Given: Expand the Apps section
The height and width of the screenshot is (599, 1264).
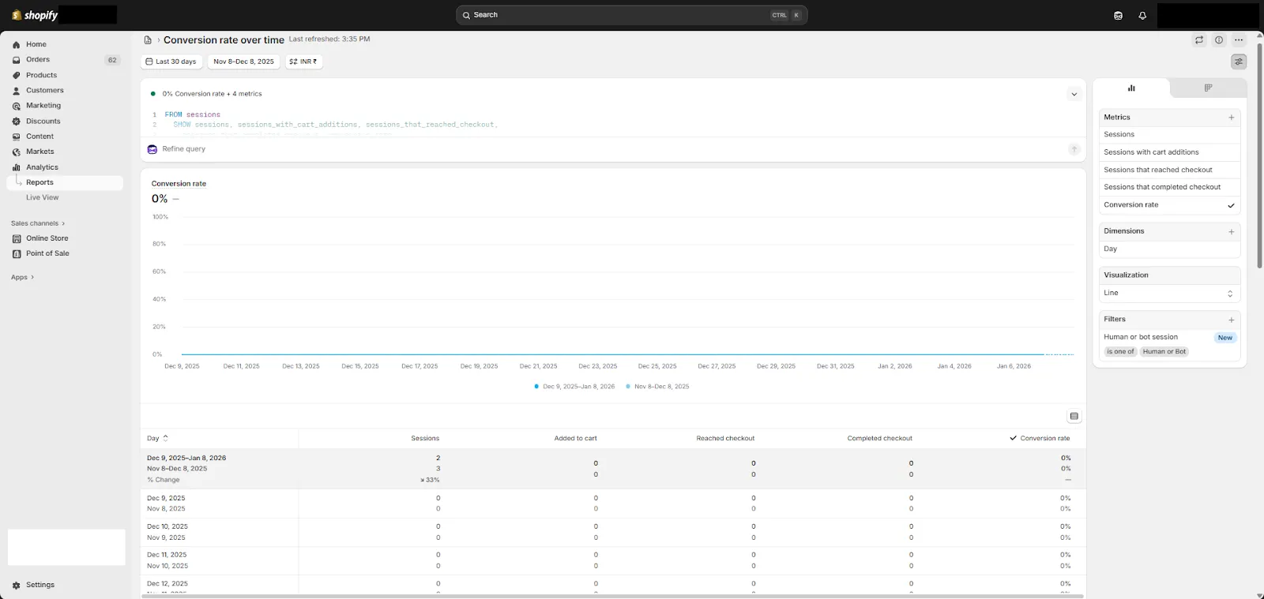Looking at the screenshot, I should [x=23, y=278].
